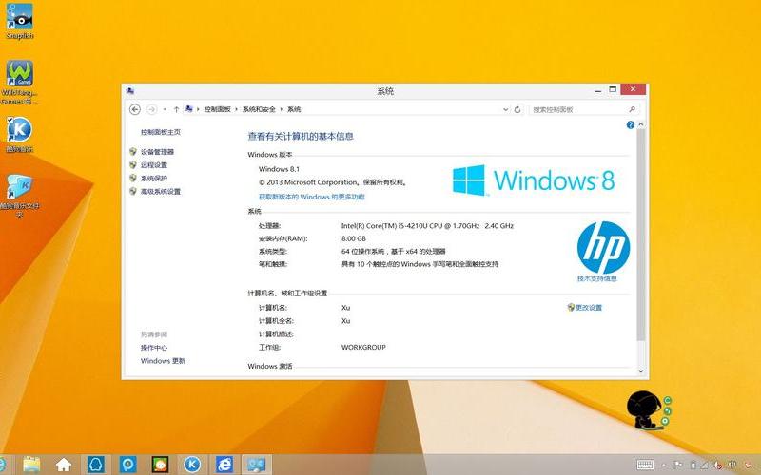Click the shield icon beside 设备管理器
Viewport: 761px width, 475px height.
(x=133, y=152)
